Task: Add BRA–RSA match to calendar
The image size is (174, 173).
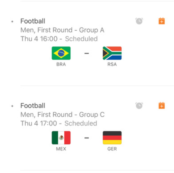Action: [161, 21]
